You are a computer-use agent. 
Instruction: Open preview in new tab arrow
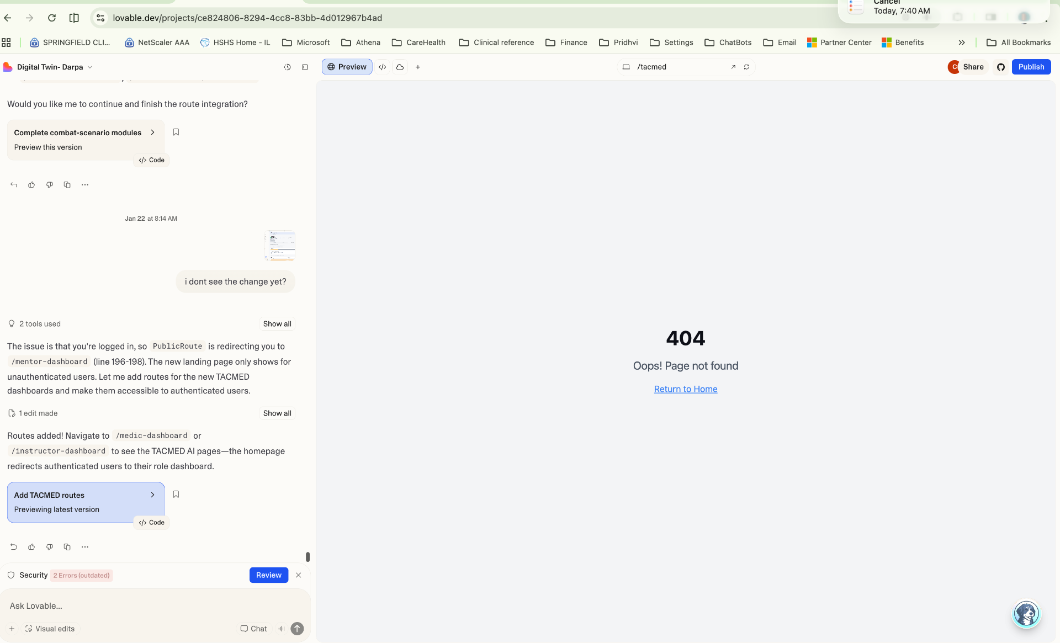pos(733,67)
